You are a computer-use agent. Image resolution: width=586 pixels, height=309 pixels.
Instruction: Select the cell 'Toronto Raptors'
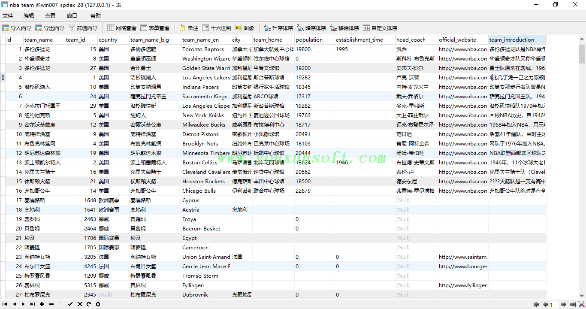pyautogui.click(x=206, y=49)
